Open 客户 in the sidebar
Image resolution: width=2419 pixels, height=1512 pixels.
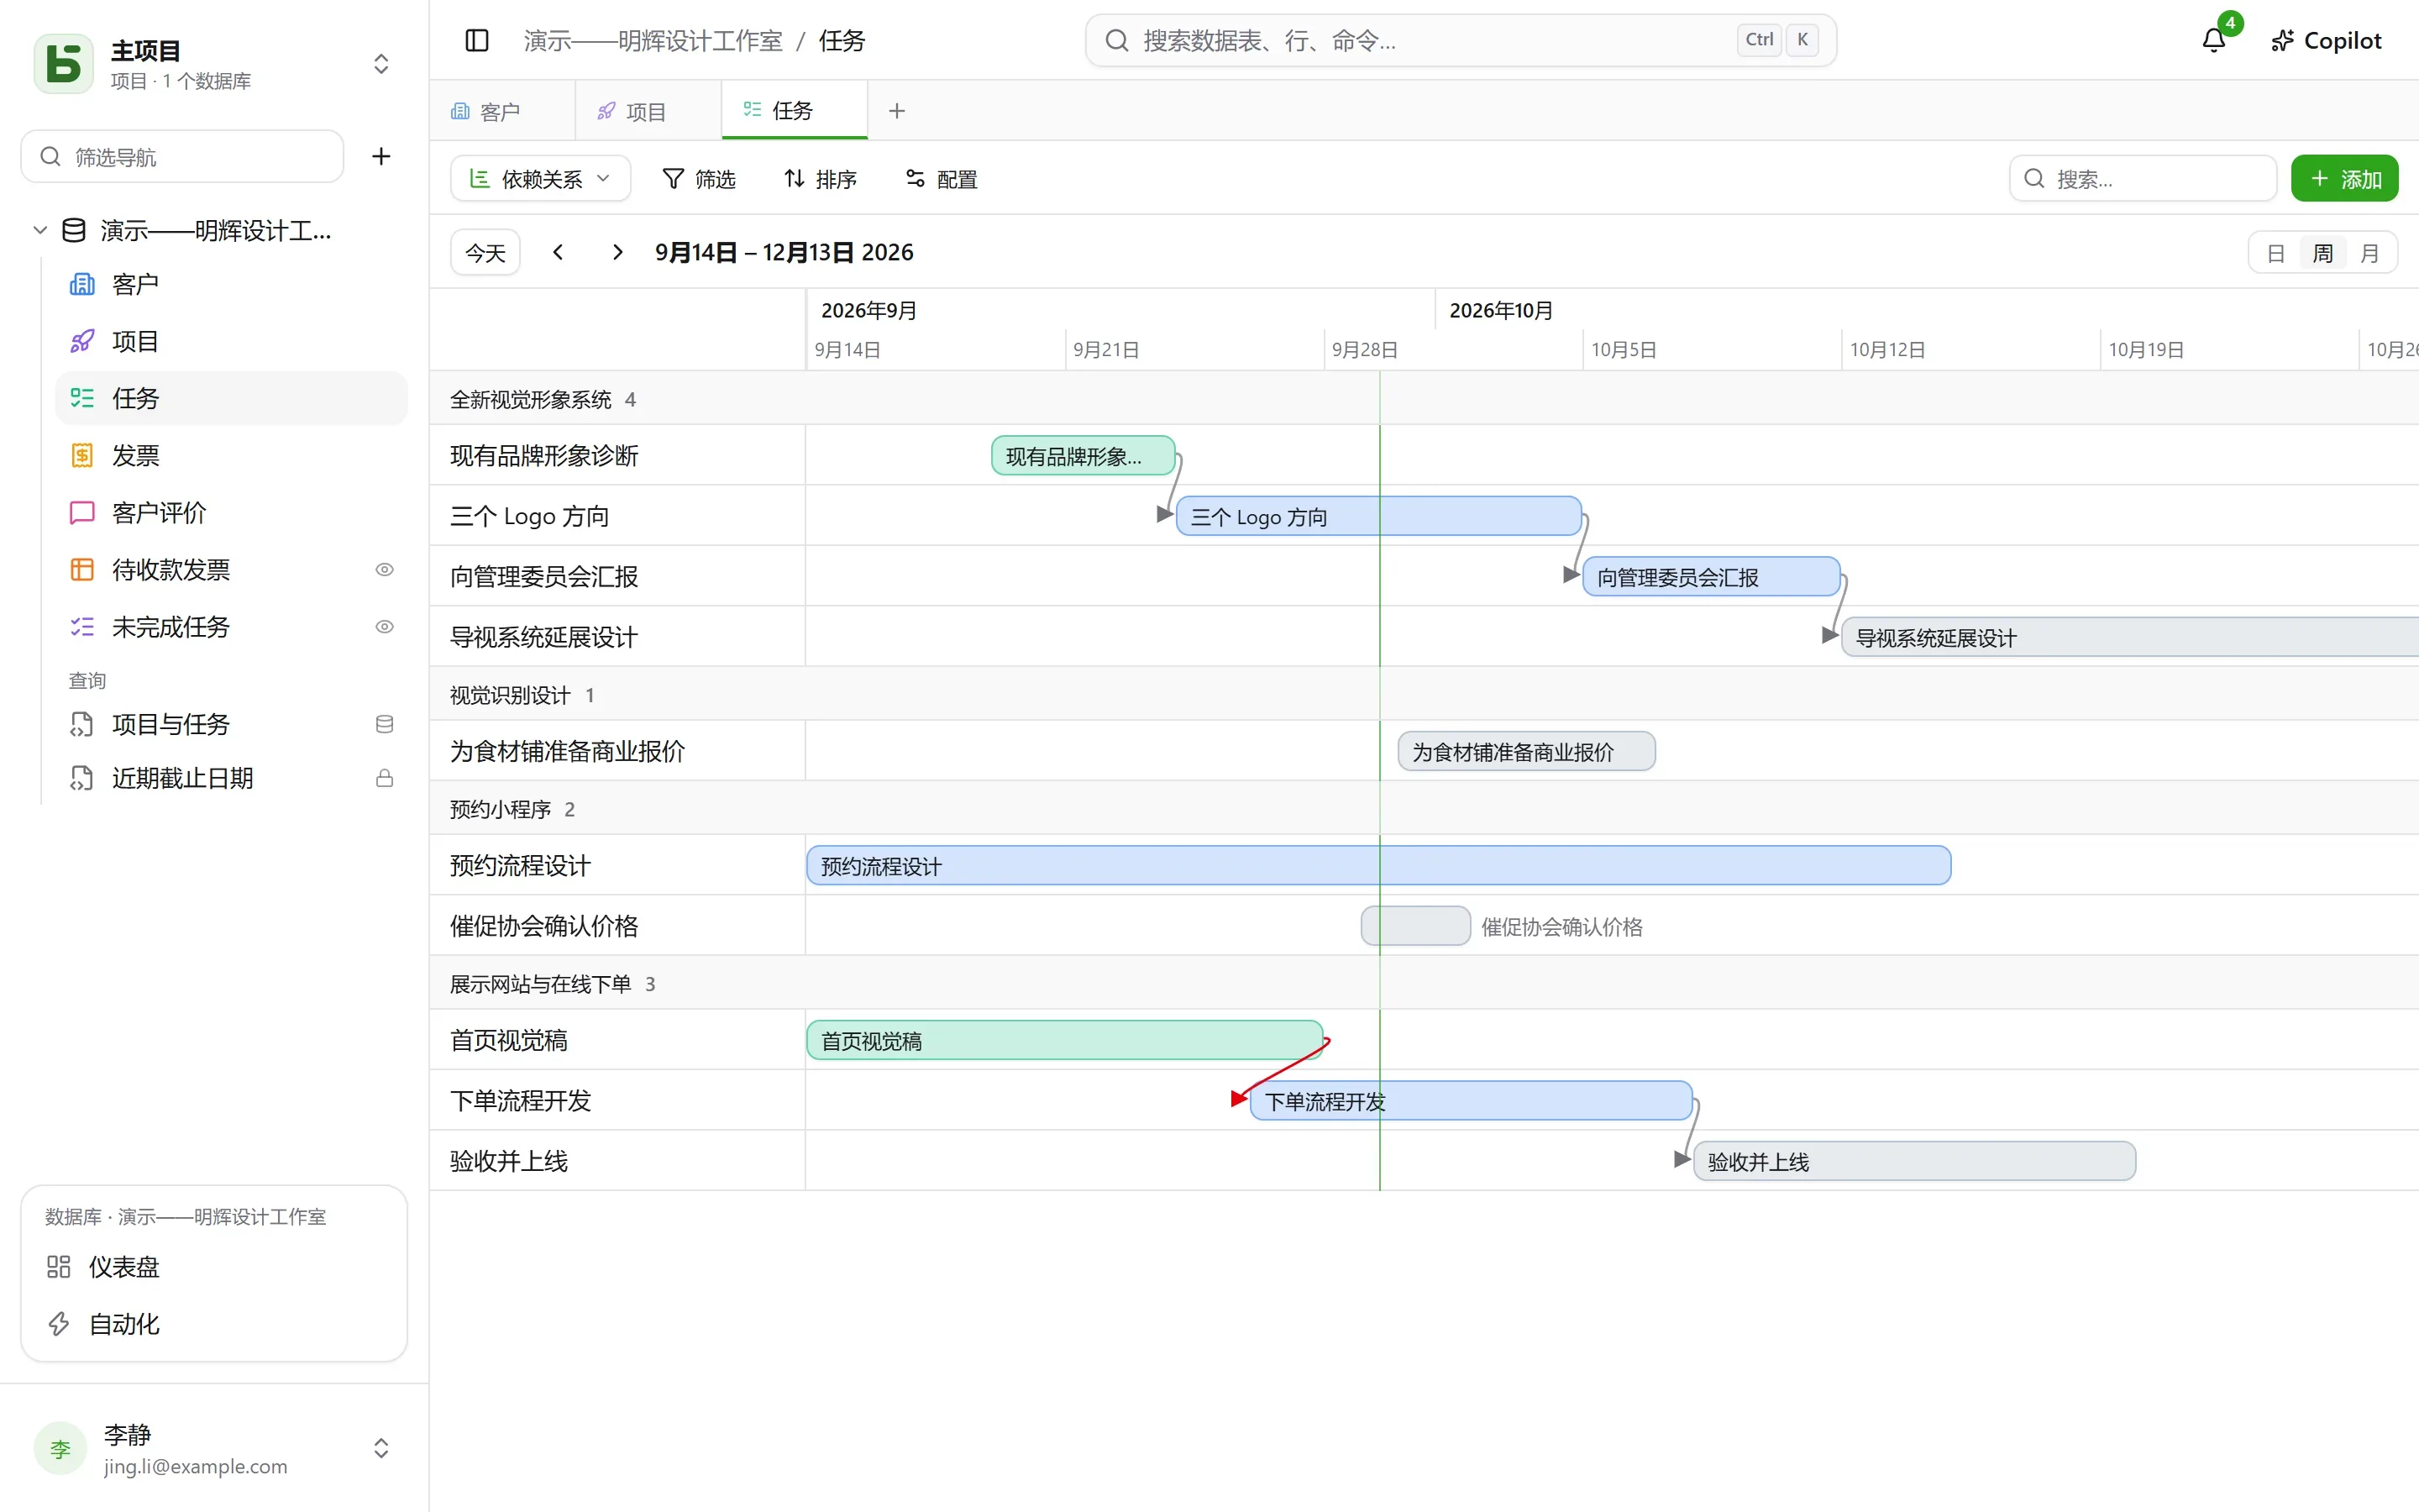[x=231, y=284]
